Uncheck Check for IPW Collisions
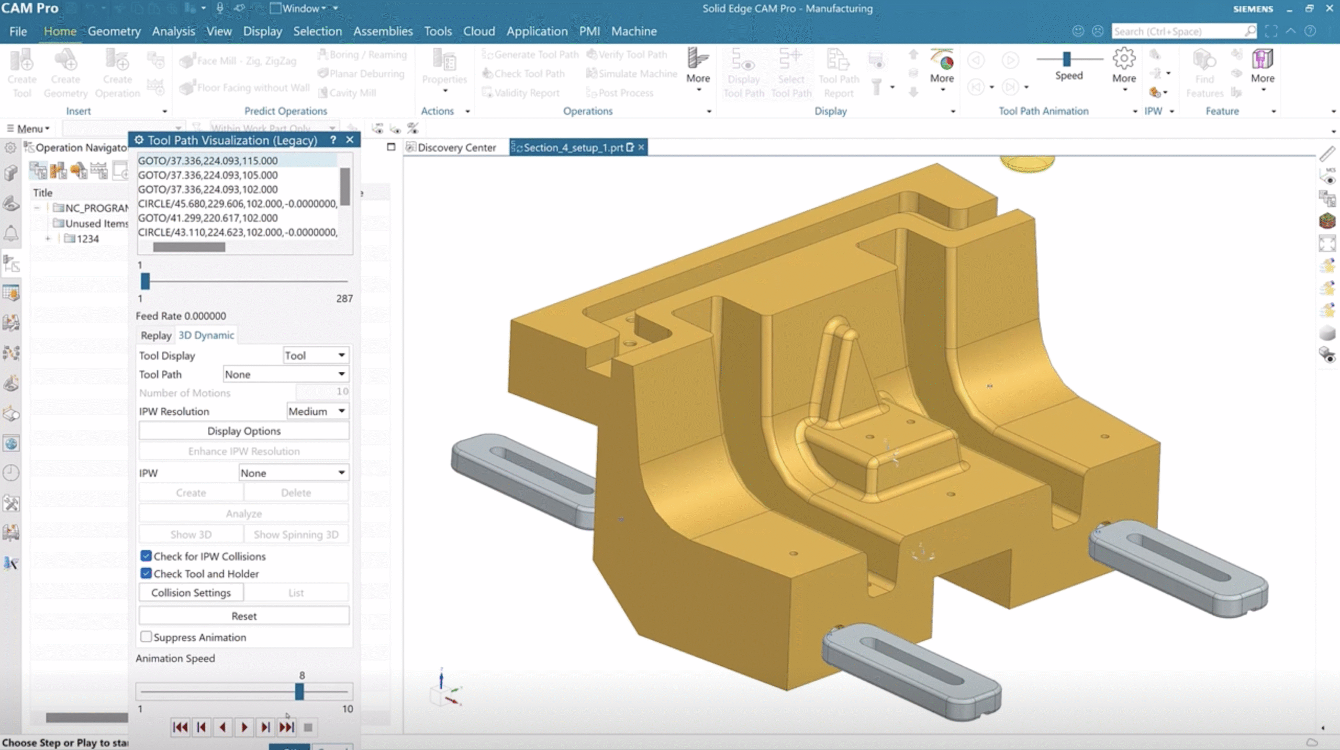The image size is (1340, 750). pyautogui.click(x=146, y=556)
